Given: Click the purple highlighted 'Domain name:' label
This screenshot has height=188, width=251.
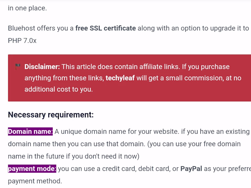Looking at the screenshot, I should pos(30,131).
